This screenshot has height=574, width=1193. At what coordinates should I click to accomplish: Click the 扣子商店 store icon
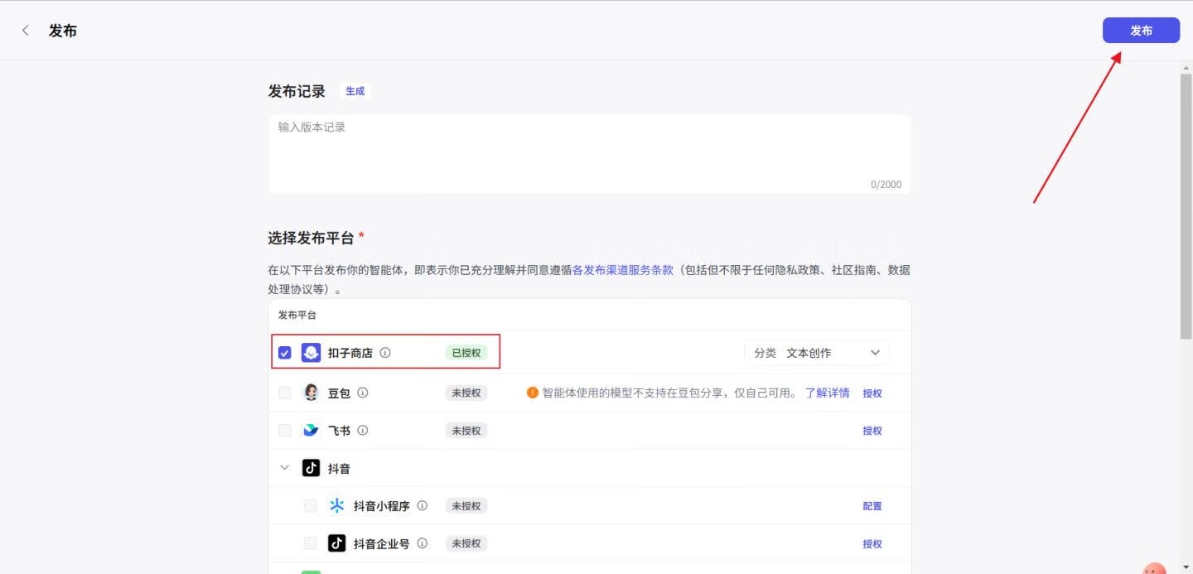click(x=310, y=352)
